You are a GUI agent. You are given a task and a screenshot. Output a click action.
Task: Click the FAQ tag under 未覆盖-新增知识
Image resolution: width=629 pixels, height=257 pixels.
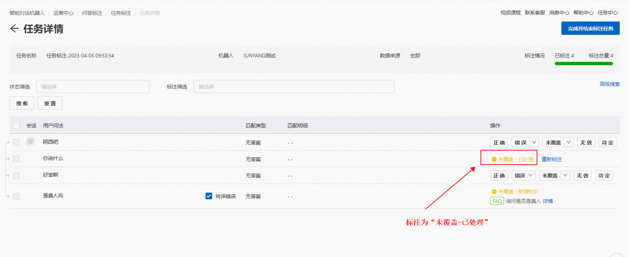pyautogui.click(x=497, y=201)
